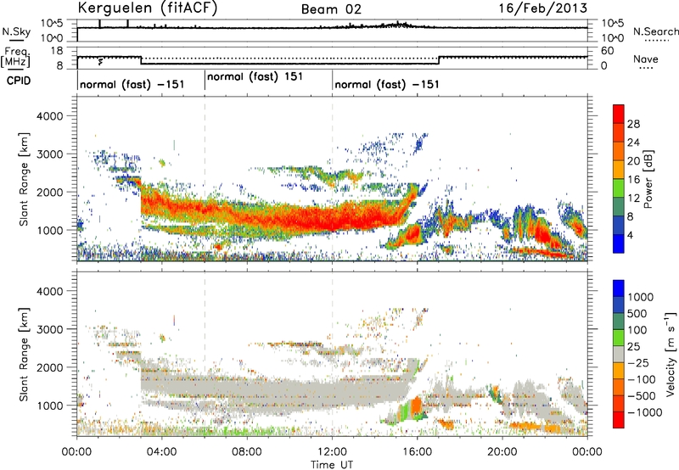Click the "3000" tick in the velocity panel

click(x=49, y=329)
